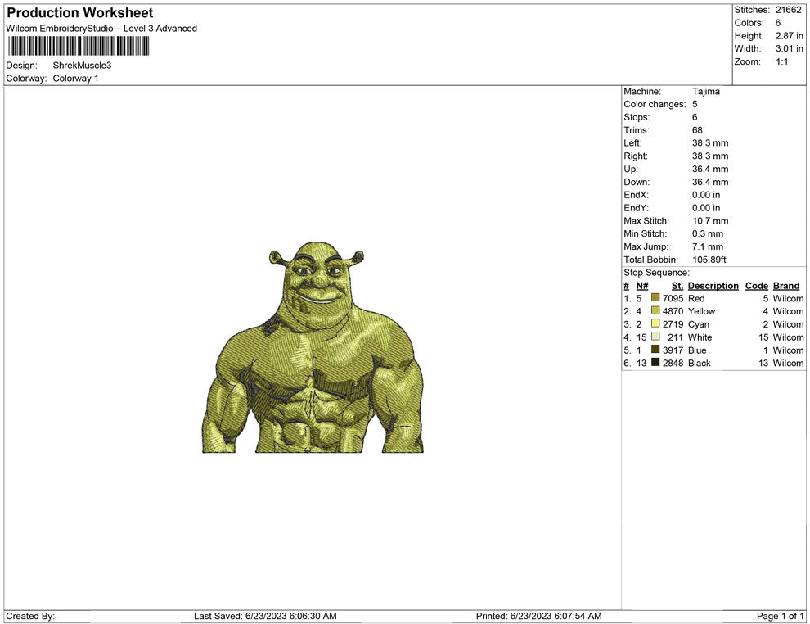The width and height of the screenshot is (810, 624).
Task: Click the Production Worksheet title
Action: pyautogui.click(x=80, y=12)
